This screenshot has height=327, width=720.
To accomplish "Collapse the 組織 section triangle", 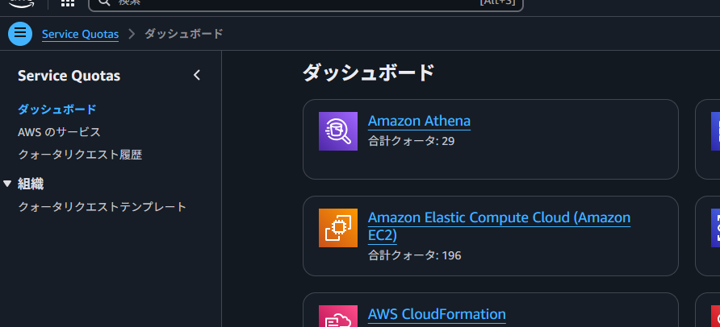I will (7, 184).
